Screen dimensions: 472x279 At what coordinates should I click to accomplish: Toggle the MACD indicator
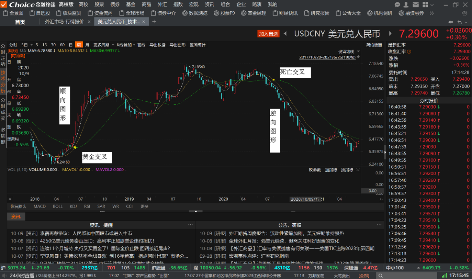pos(39,207)
